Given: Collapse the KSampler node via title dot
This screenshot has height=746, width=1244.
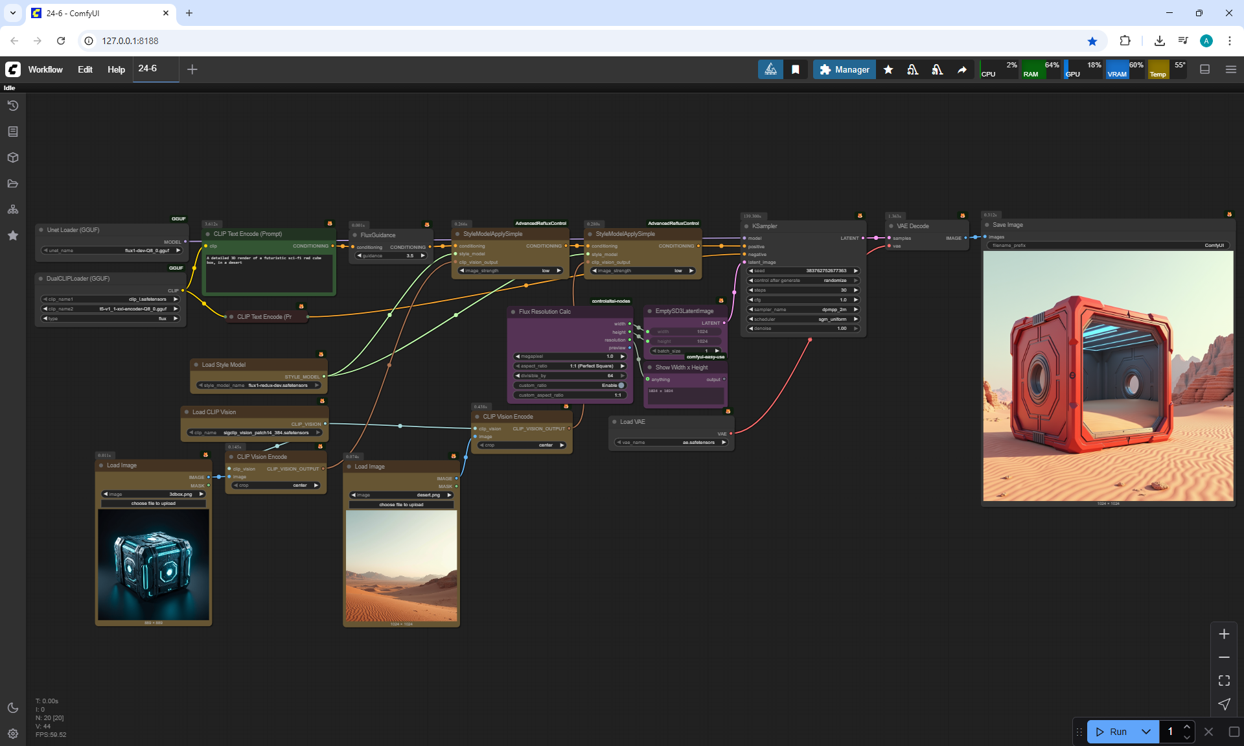Looking at the screenshot, I should point(746,226).
